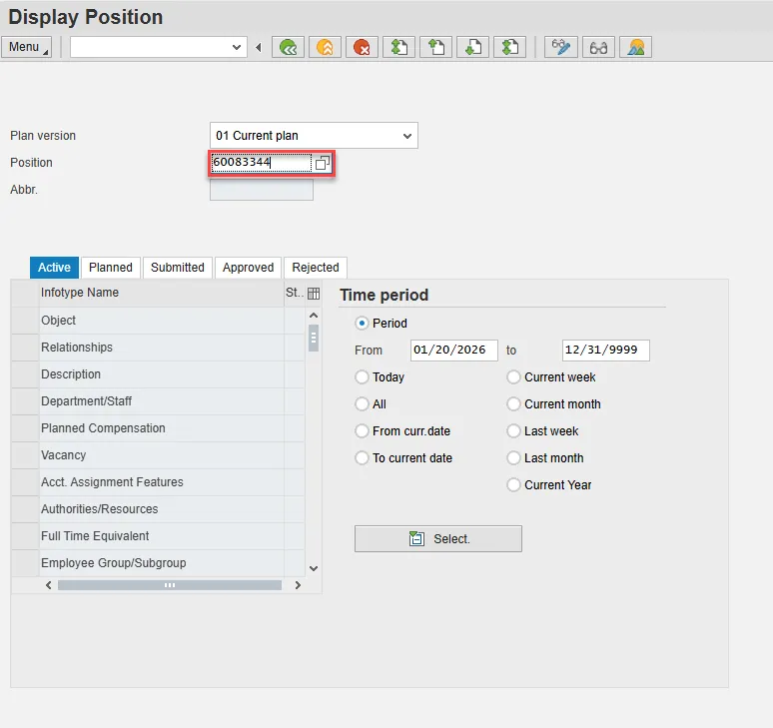Click the From date field
The image size is (773, 728).
pyautogui.click(x=454, y=350)
